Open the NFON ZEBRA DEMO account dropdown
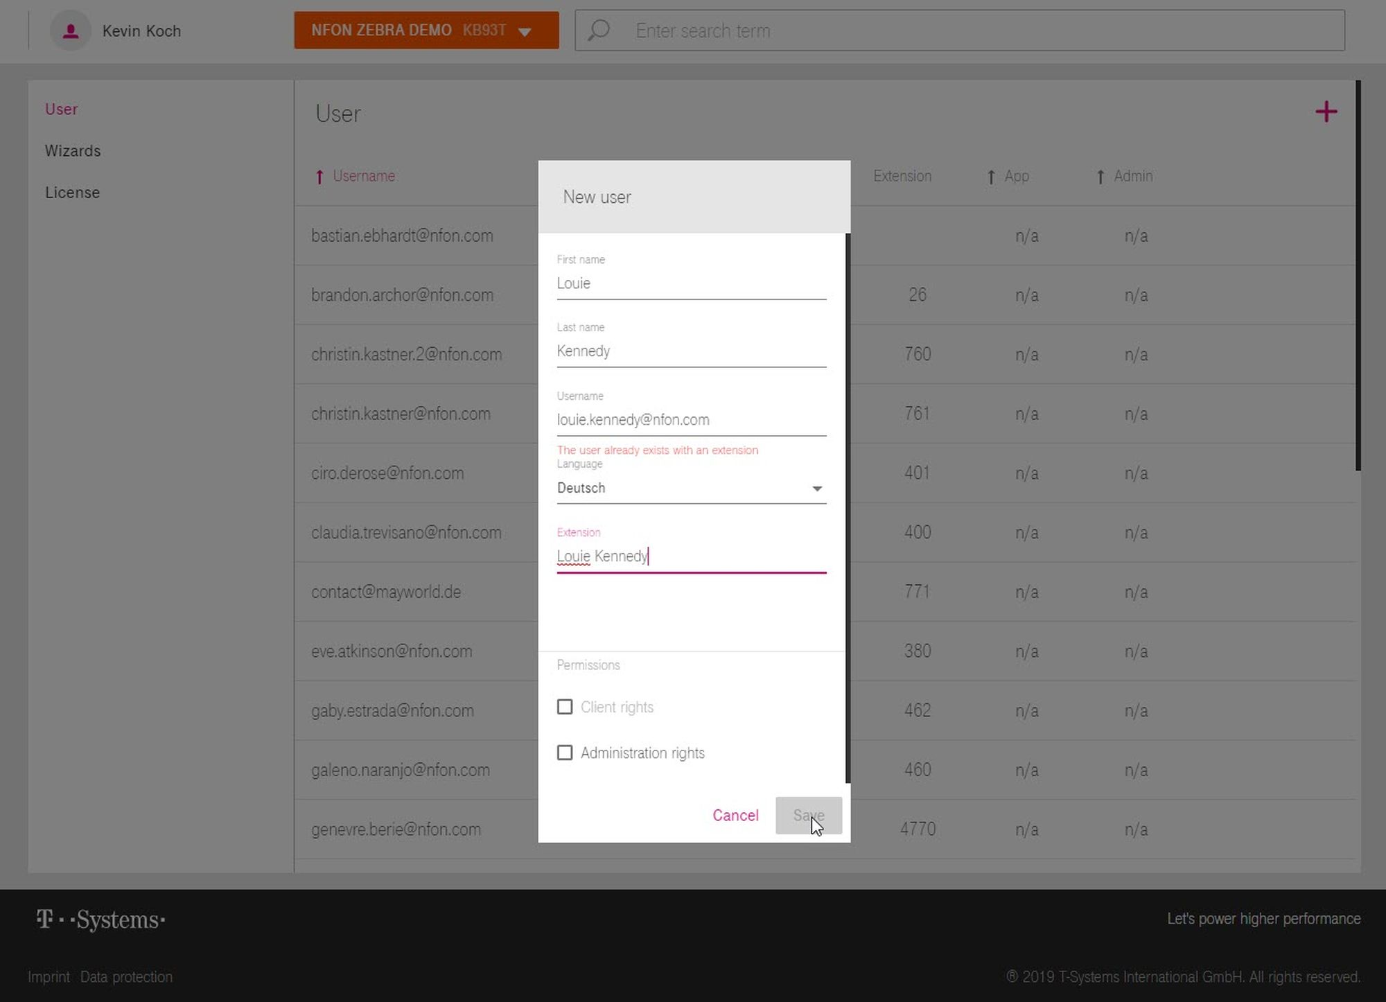The image size is (1386, 1002). click(x=426, y=30)
